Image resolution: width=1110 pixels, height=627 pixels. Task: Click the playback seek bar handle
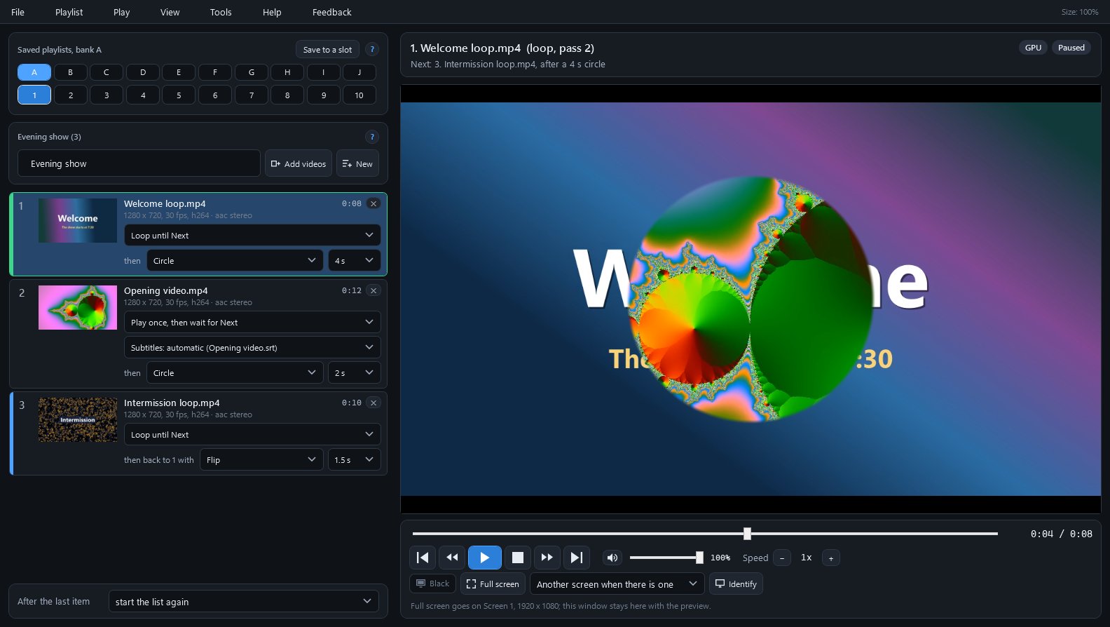point(747,534)
